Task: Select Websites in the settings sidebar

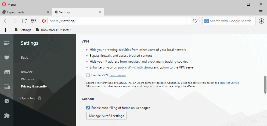Action: [x=27, y=79]
